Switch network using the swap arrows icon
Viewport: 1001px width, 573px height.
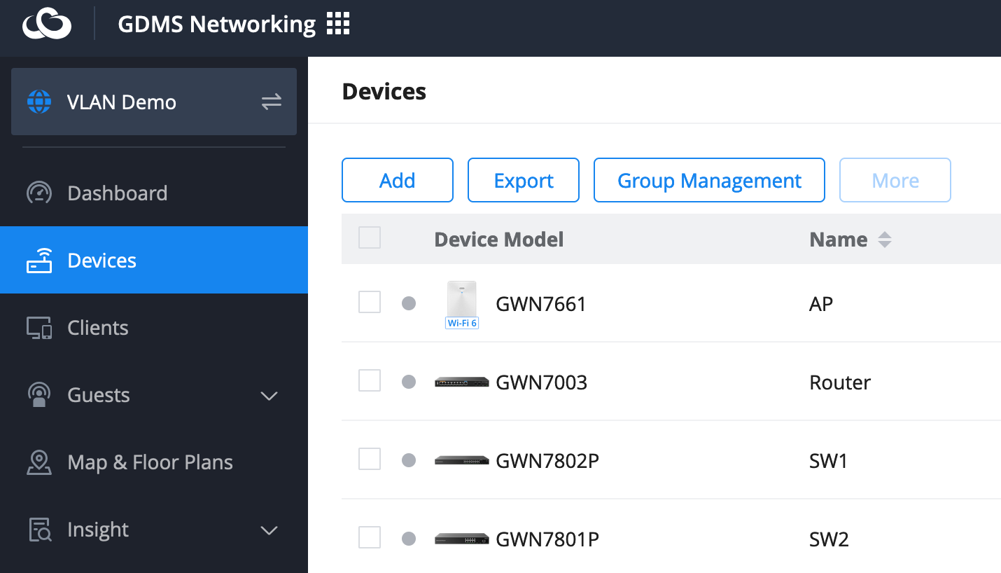271,102
